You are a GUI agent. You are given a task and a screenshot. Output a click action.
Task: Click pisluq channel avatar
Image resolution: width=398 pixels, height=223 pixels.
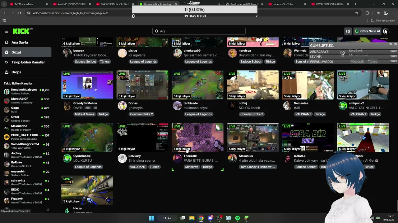[122, 53]
